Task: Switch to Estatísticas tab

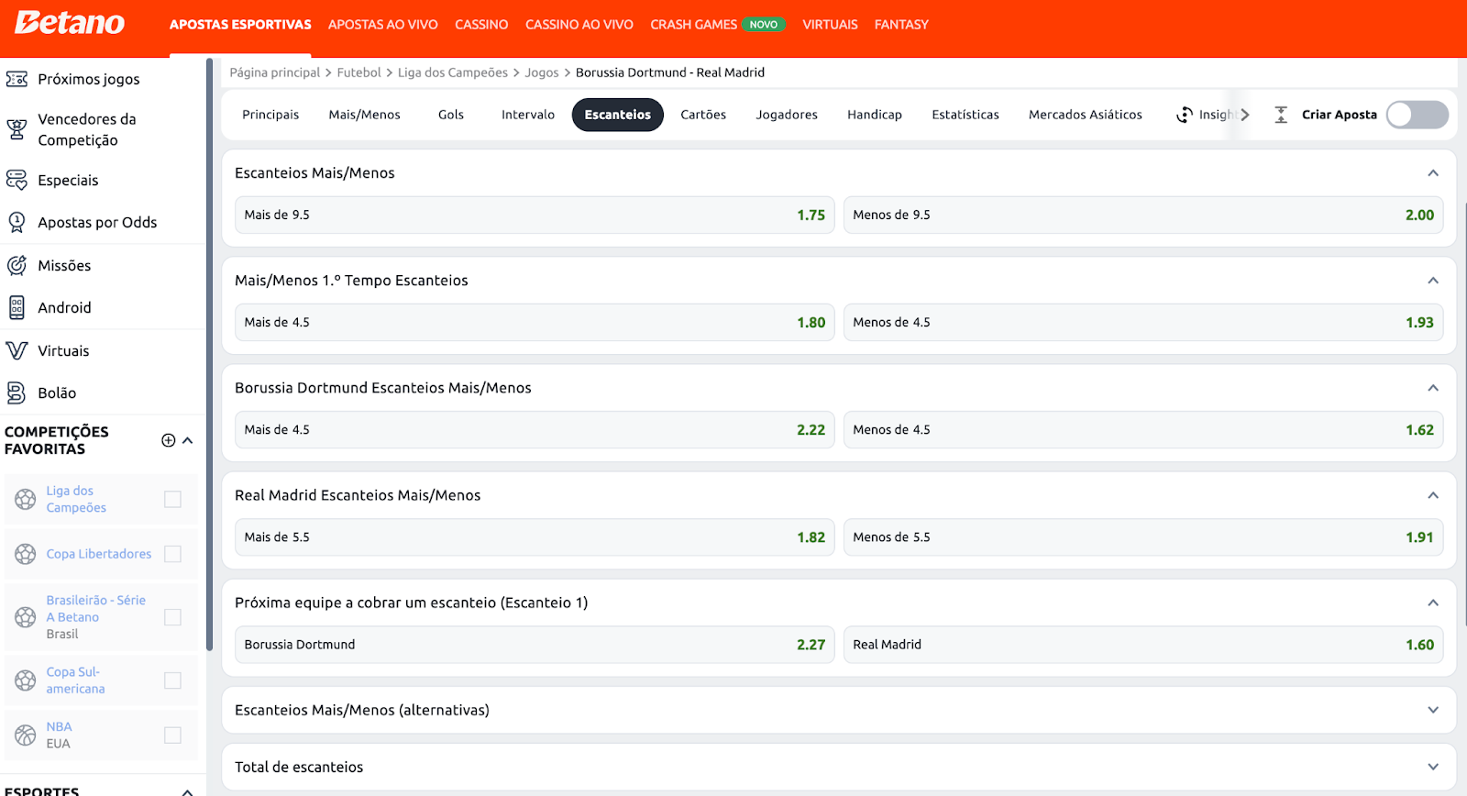Action: (x=965, y=115)
